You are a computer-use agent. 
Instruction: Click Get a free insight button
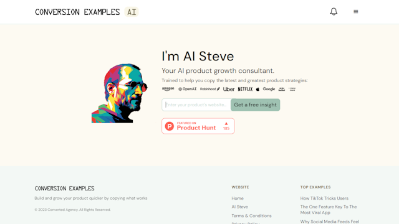pyautogui.click(x=255, y=105)
